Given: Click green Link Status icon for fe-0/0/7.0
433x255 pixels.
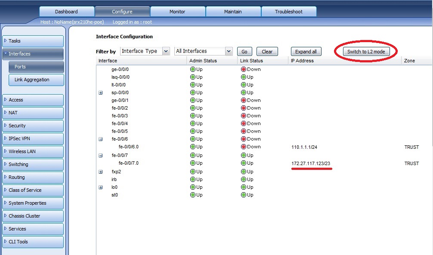Looking at the screenshot, I should click(244, 163).
